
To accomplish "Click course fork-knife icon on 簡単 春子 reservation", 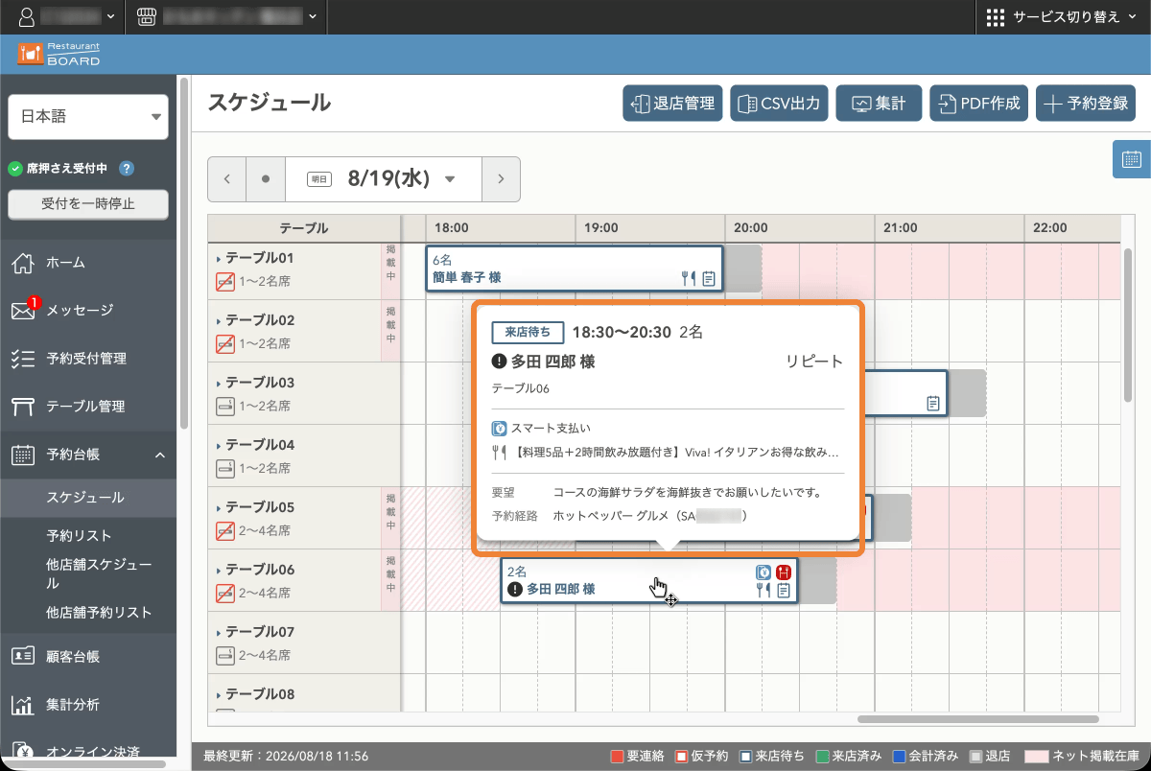I will pos(687,279).
